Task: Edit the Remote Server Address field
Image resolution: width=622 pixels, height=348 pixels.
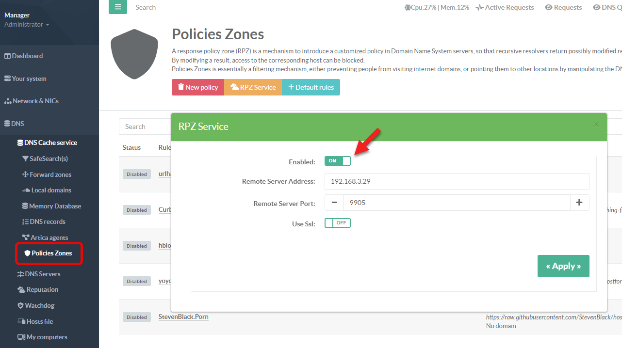Action: [457, 181]
